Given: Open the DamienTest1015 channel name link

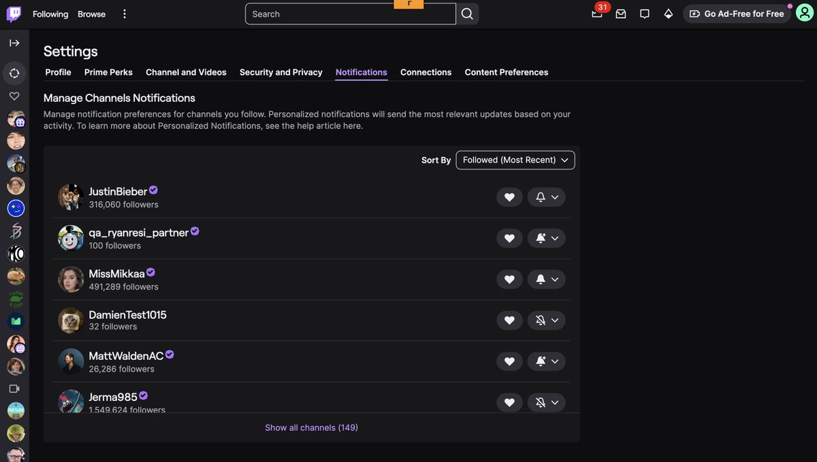Looking at the screenshot, I should [127, 315].
